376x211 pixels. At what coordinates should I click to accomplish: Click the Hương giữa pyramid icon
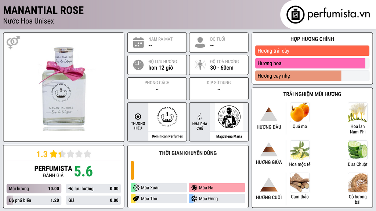[269, 149]
